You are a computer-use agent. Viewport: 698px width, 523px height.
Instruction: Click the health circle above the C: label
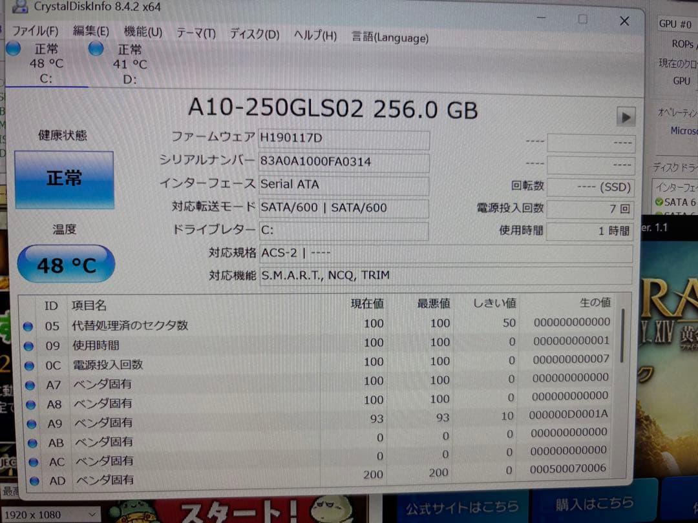pyautogui.click(x=14, y=48)
